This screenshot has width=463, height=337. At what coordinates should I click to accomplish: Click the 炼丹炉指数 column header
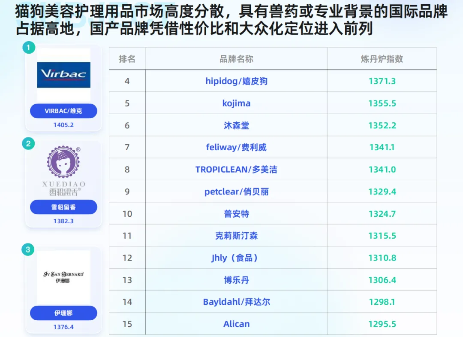click(382, 59)
